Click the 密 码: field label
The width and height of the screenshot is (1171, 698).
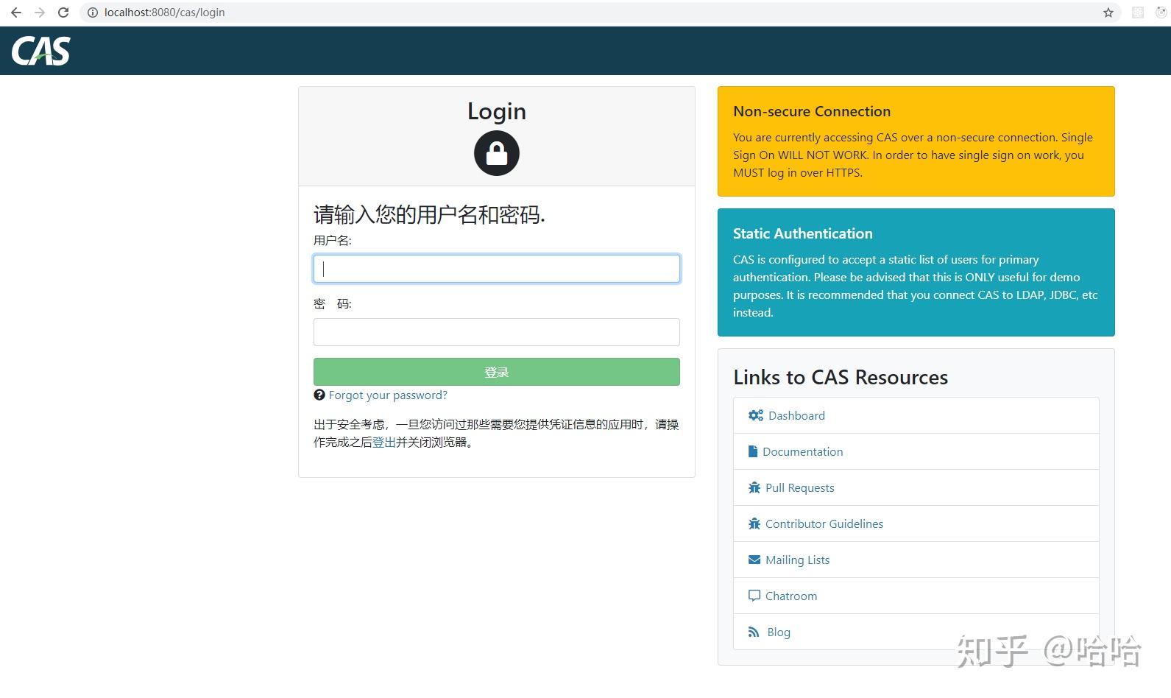click(333, 303)
